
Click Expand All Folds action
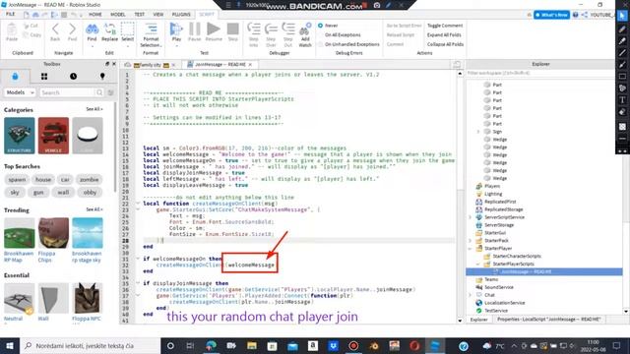(x=444, y=35)
